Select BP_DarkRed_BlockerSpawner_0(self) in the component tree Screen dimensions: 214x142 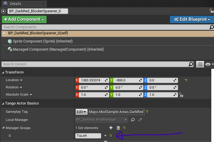pyautogui.click(x=108, y=33)
